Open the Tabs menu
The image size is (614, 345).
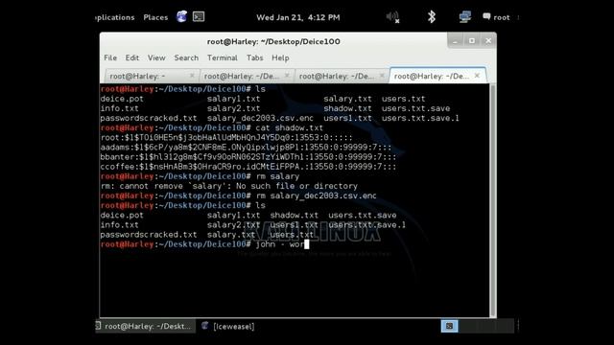click(x=254, y=57)
